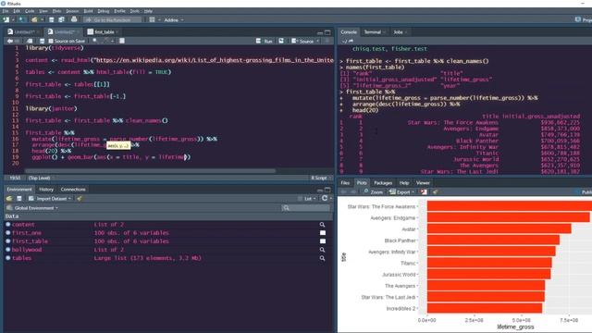
Task: Expand the content object's blue circle toggle
Action: [8, 224]
